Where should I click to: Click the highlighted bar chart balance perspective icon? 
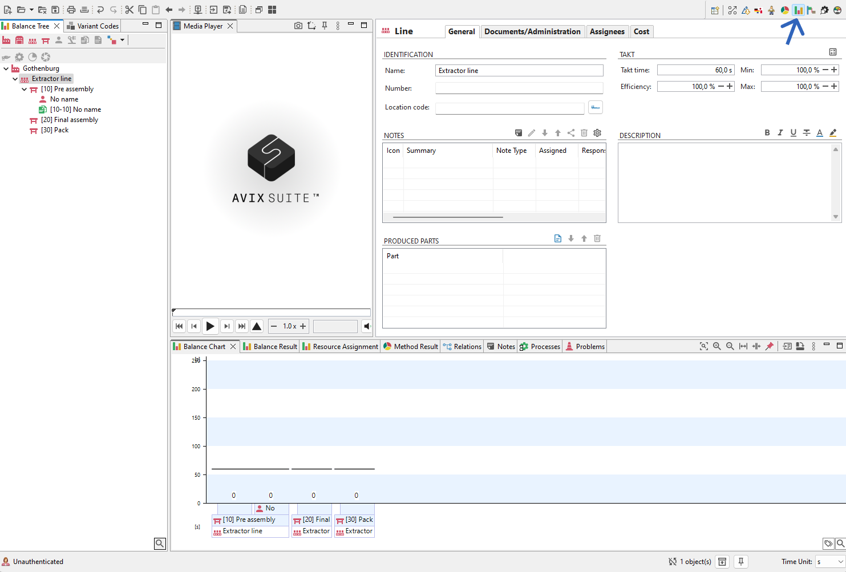(x=798, y=10)
